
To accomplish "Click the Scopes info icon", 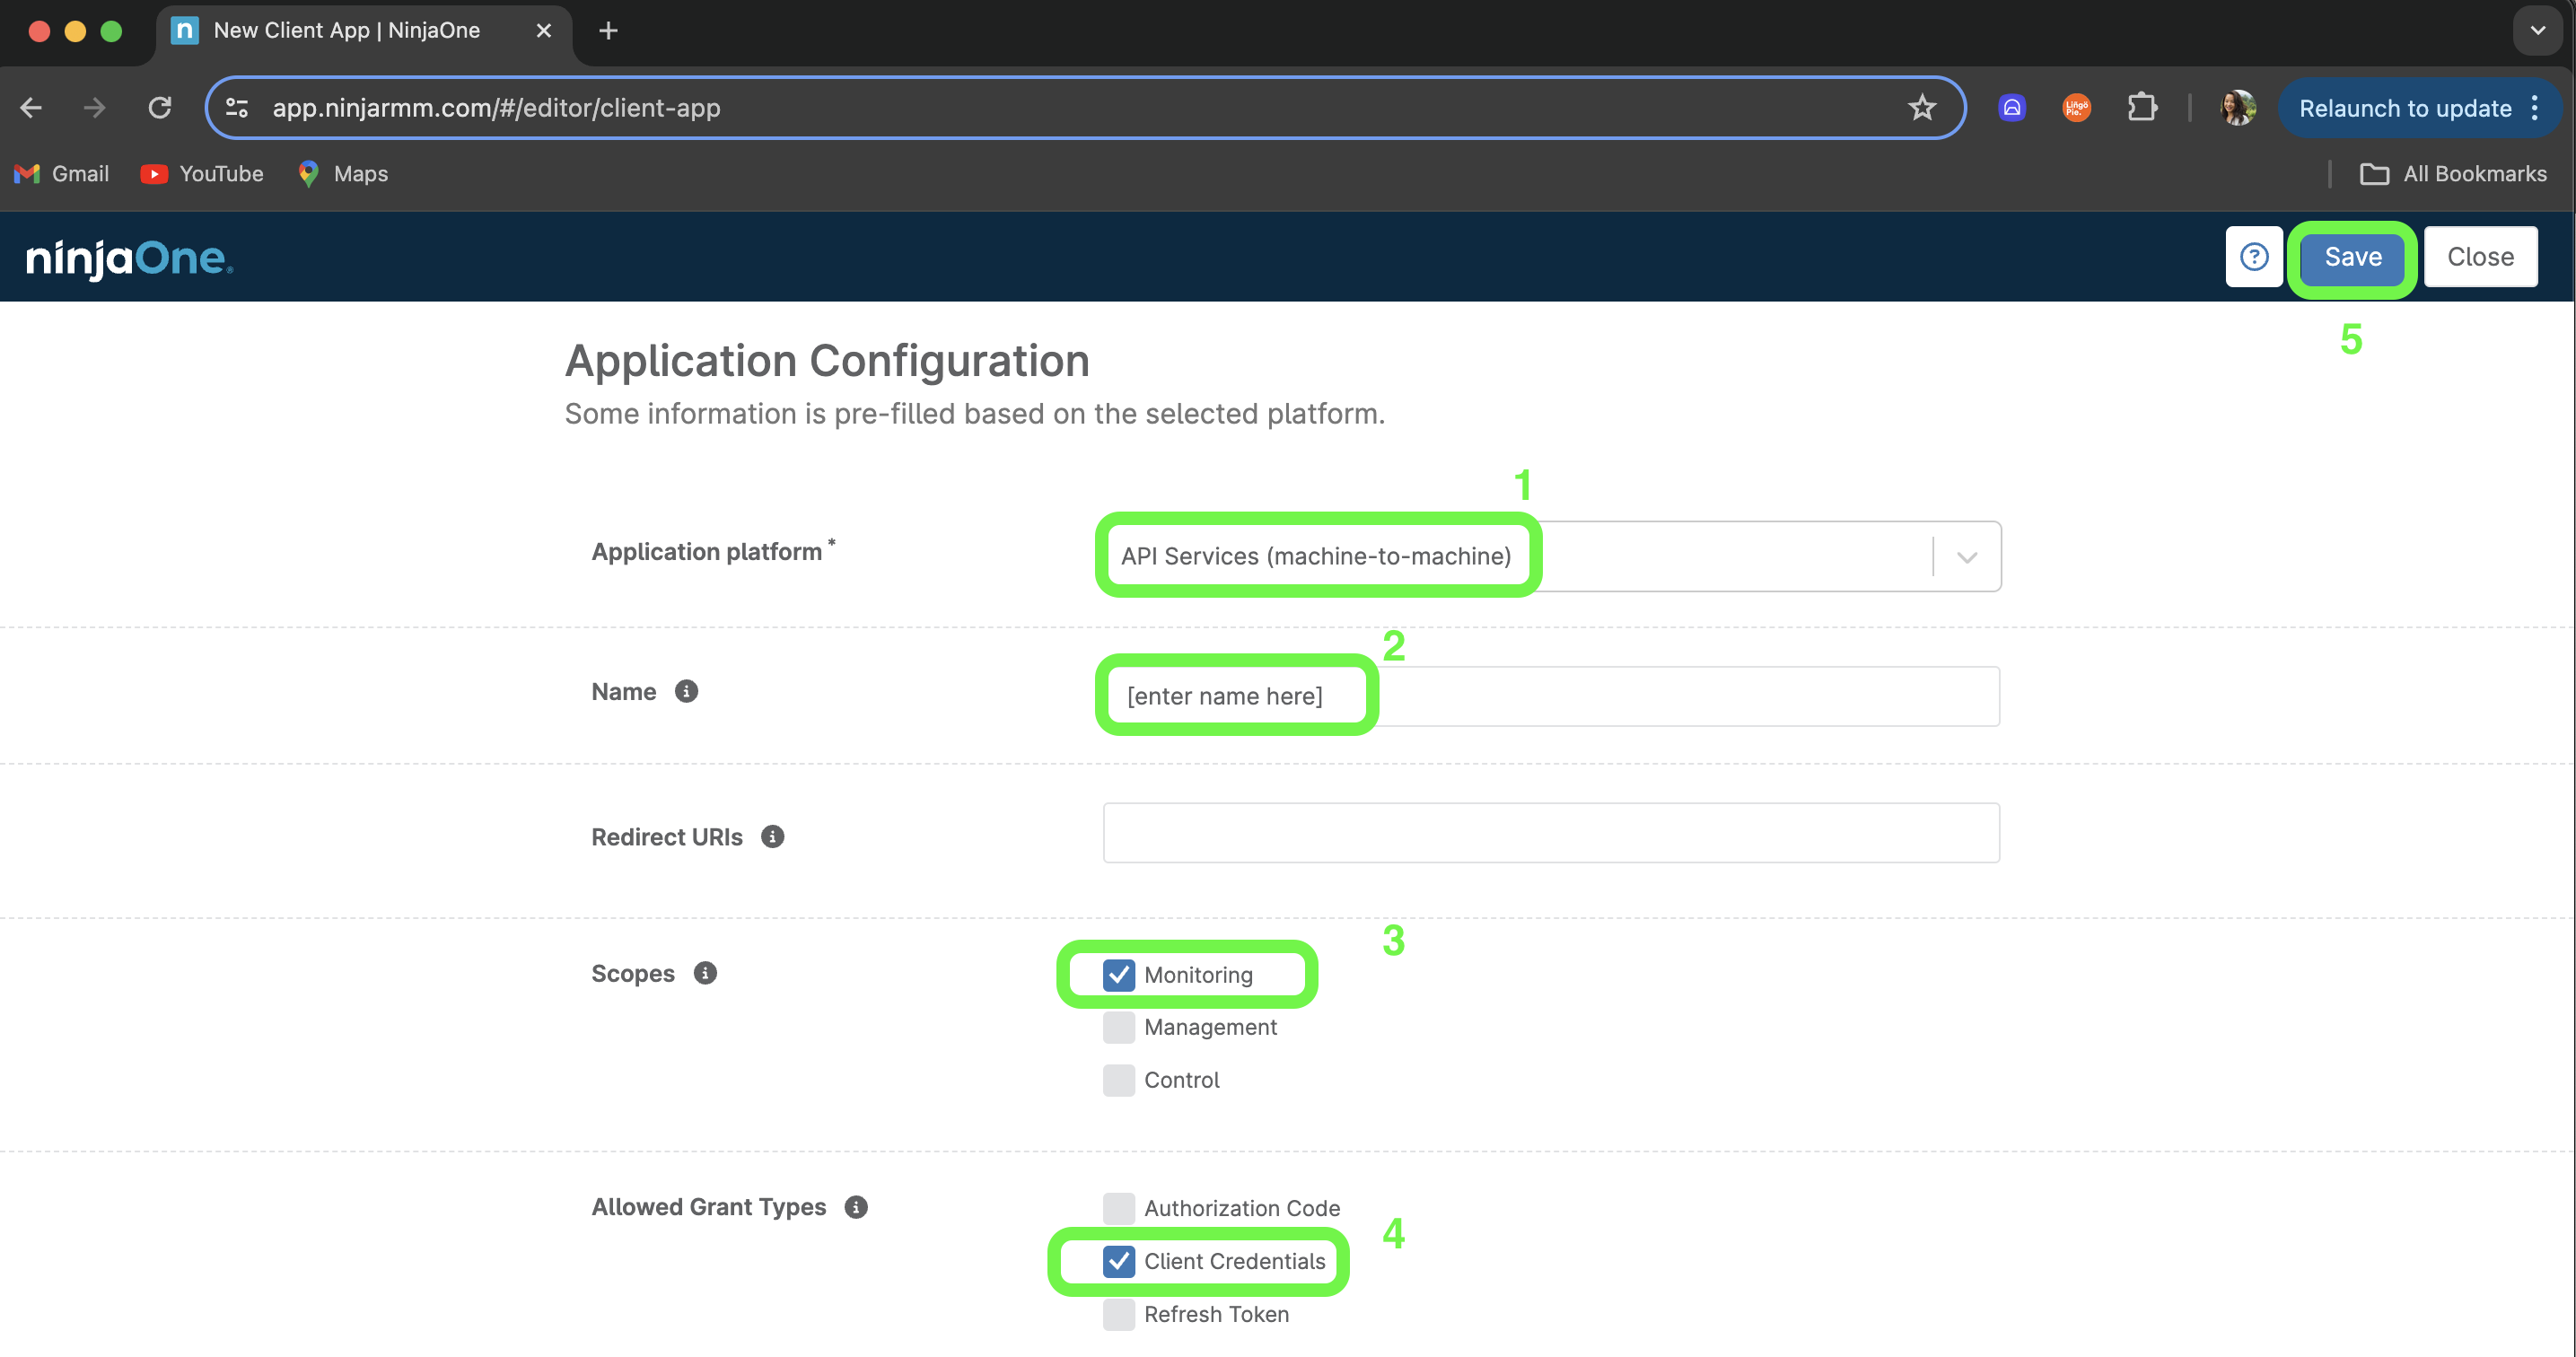I will tap(705, 973).
